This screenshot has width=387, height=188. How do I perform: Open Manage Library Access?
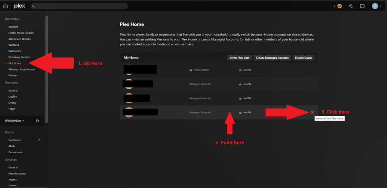22,69
